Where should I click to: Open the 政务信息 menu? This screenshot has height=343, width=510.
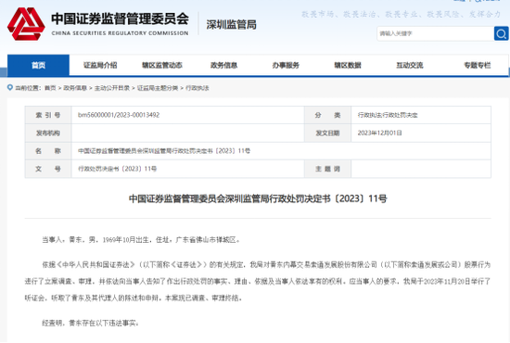click(x=223, y=65)
